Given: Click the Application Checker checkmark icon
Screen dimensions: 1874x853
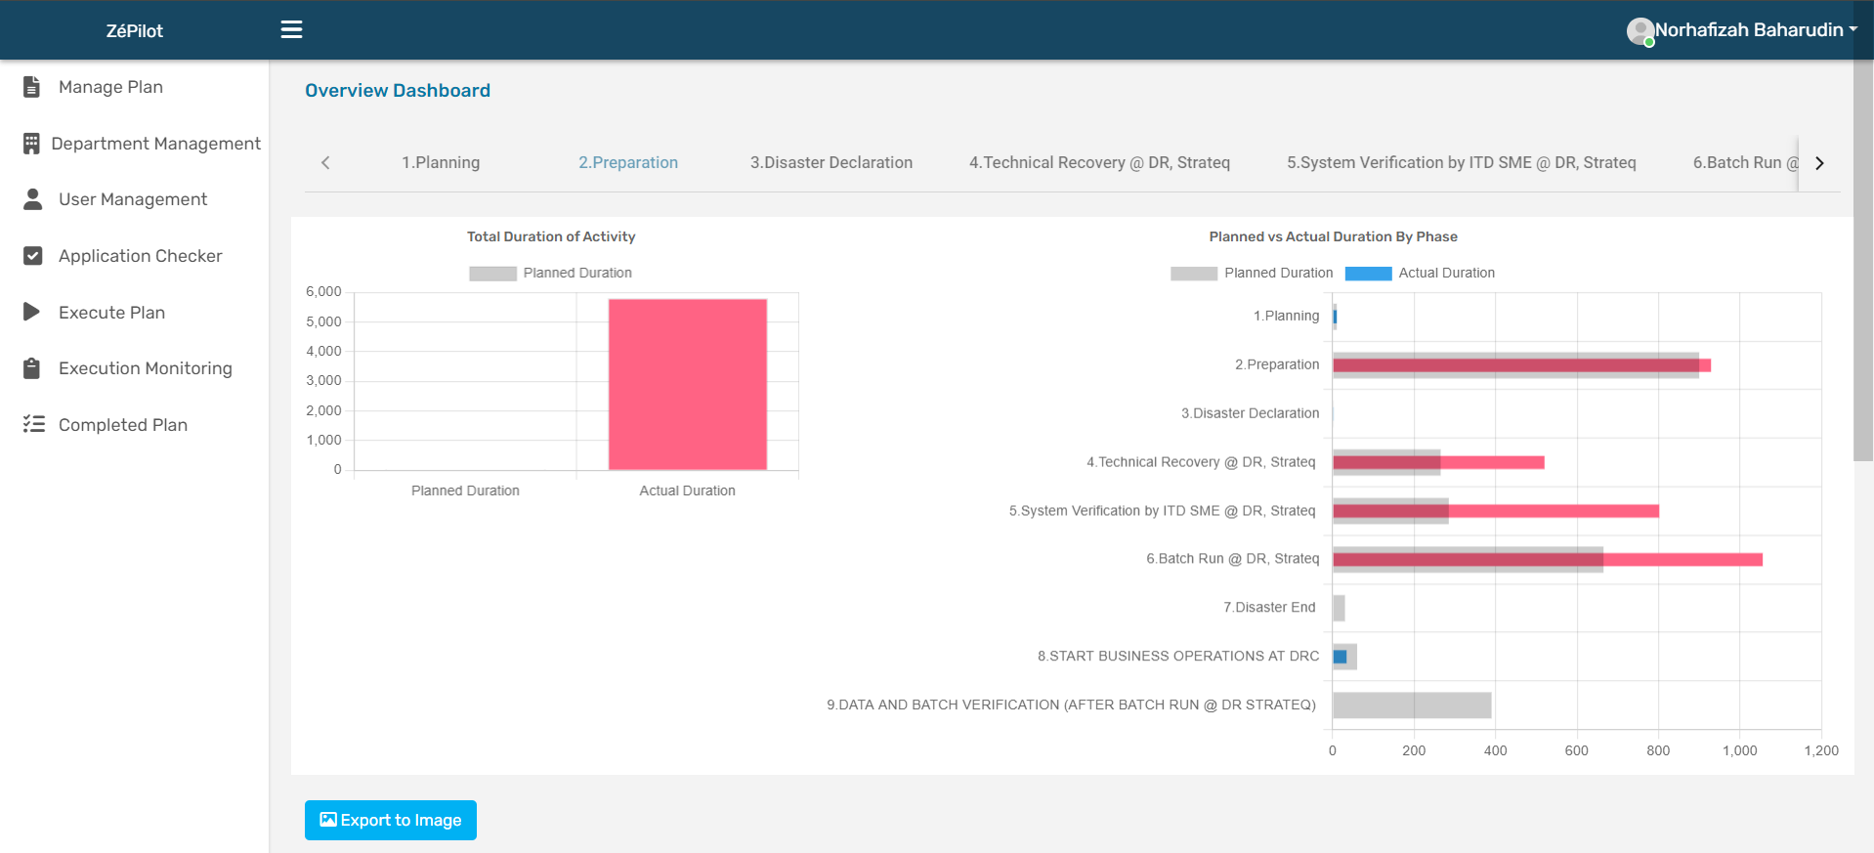Looking at the screenshot, I should [32, 256].
